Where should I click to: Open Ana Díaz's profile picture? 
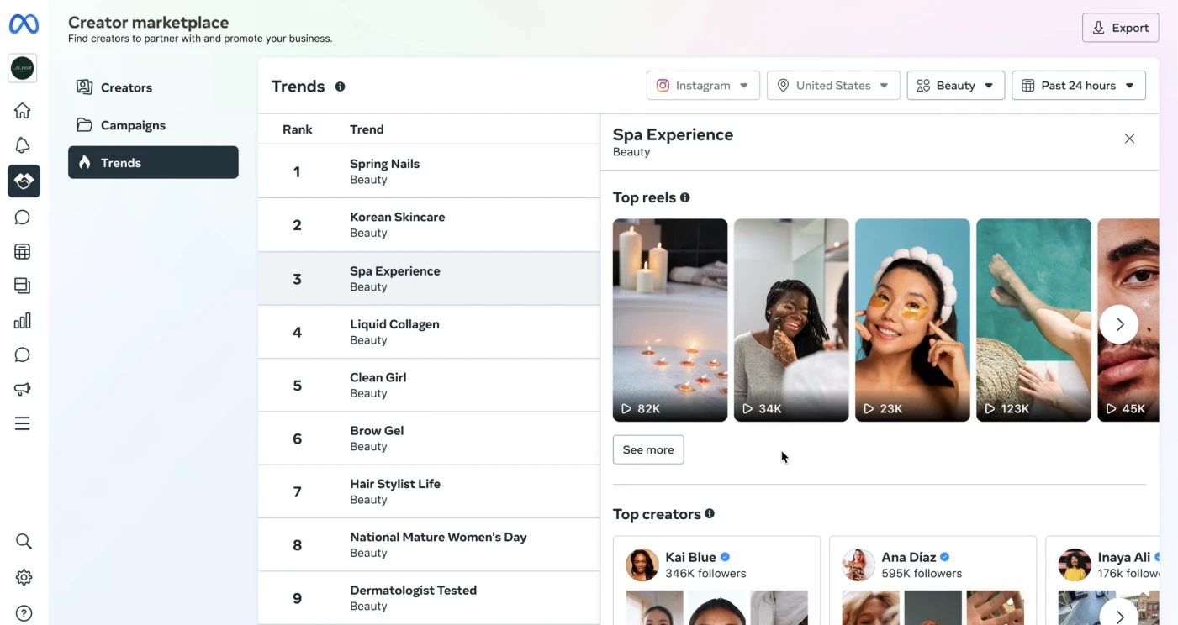858,565
